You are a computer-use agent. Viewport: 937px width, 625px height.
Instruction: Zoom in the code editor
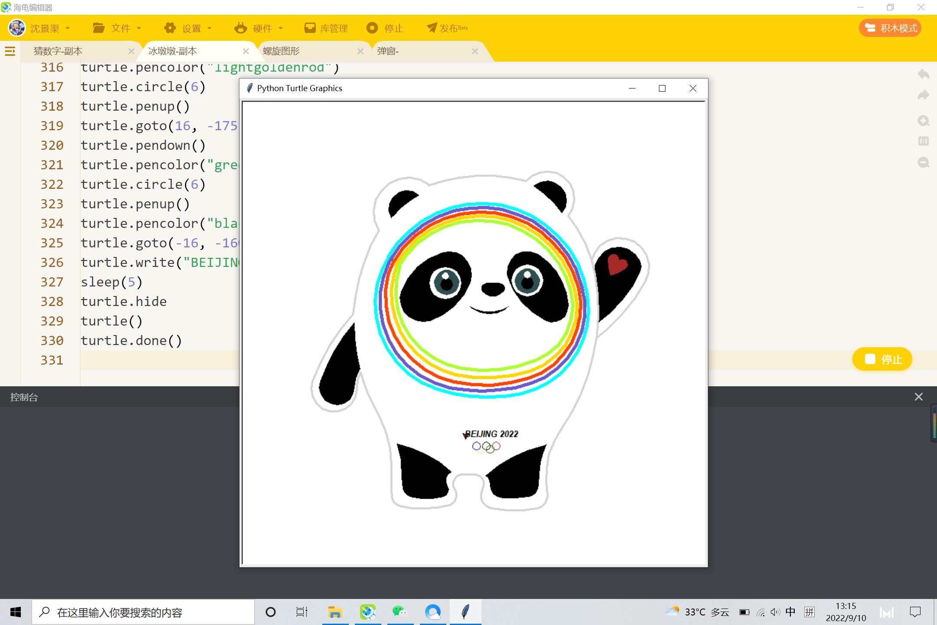[x=924, y=121]
